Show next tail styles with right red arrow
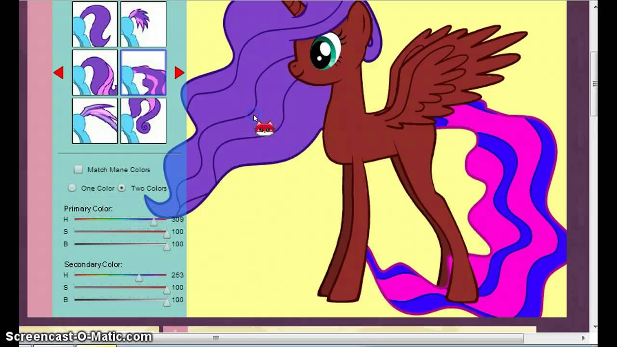 (179, 73)
